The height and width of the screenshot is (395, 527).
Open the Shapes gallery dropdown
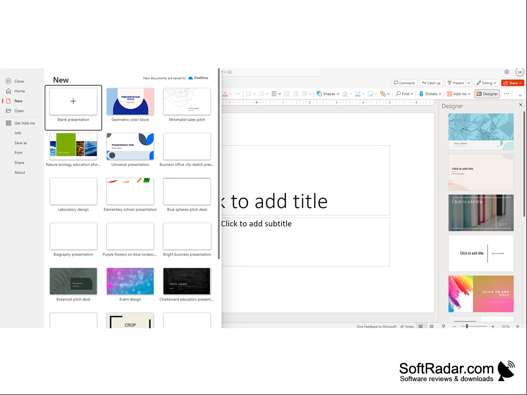point(328,93)
